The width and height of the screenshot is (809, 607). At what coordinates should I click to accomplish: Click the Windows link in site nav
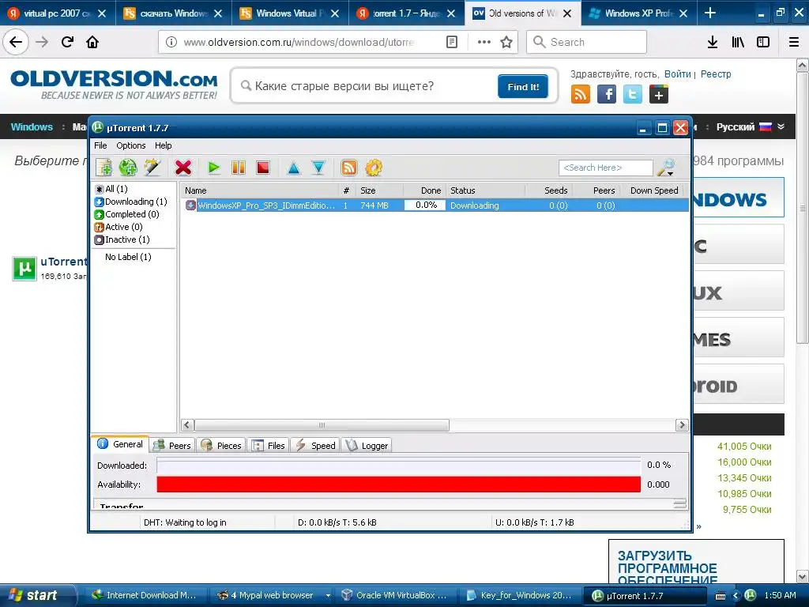click(32, 127)
